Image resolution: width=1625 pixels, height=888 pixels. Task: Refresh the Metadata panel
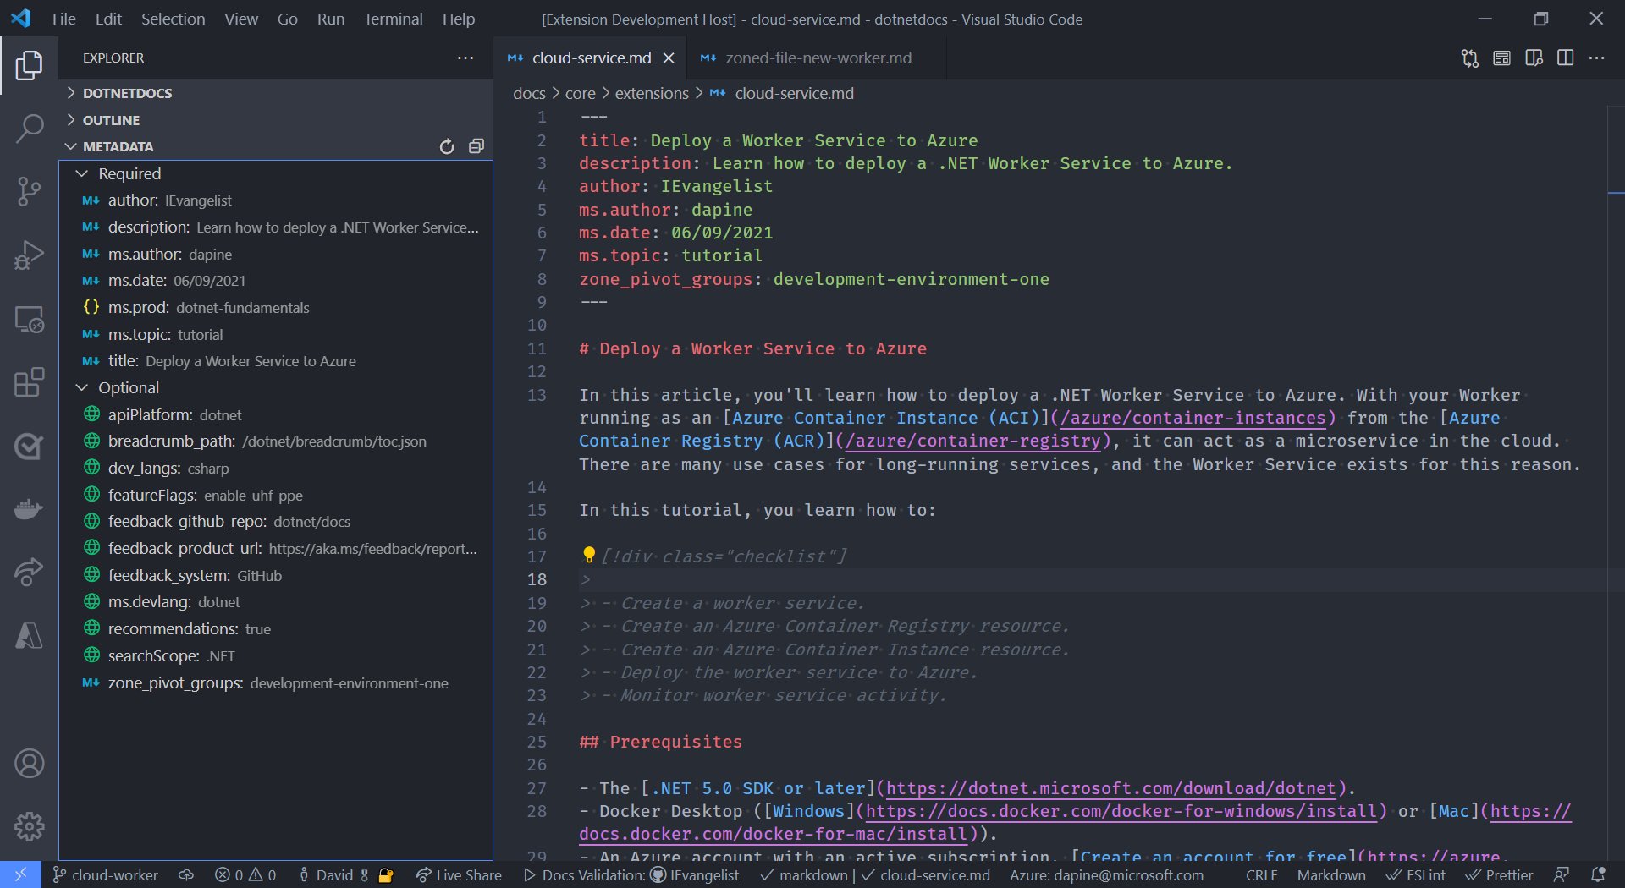(447, 146)
